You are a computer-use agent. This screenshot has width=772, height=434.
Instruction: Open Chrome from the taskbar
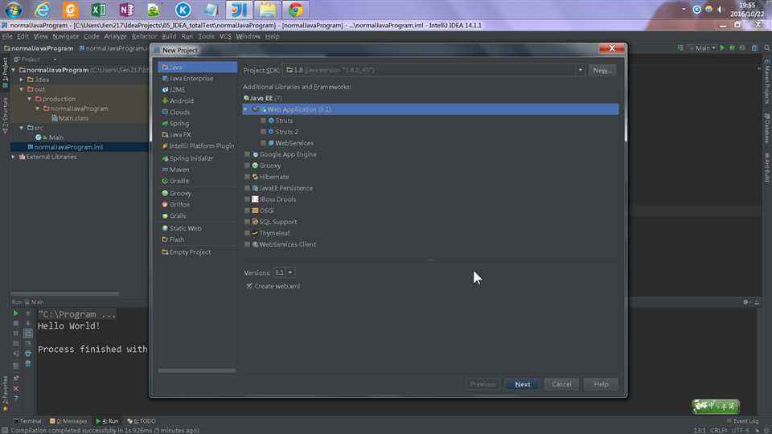[295, 10]
